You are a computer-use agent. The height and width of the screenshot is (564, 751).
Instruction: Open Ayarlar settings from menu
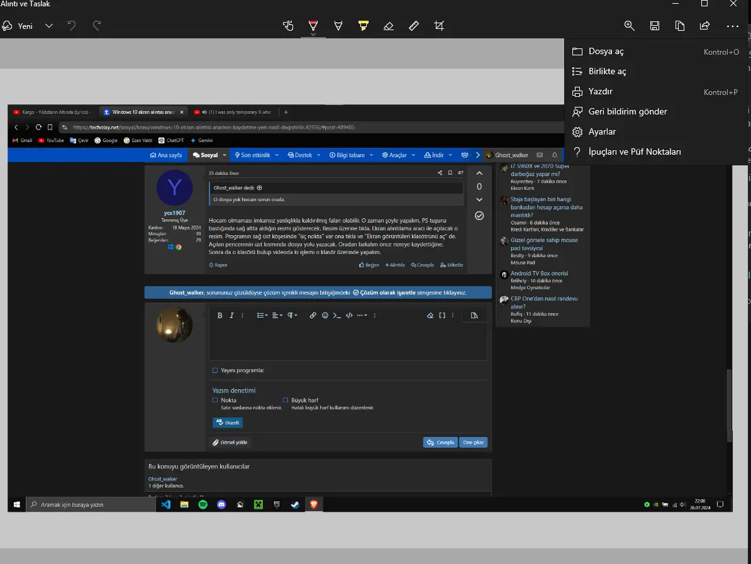(656, 131)
